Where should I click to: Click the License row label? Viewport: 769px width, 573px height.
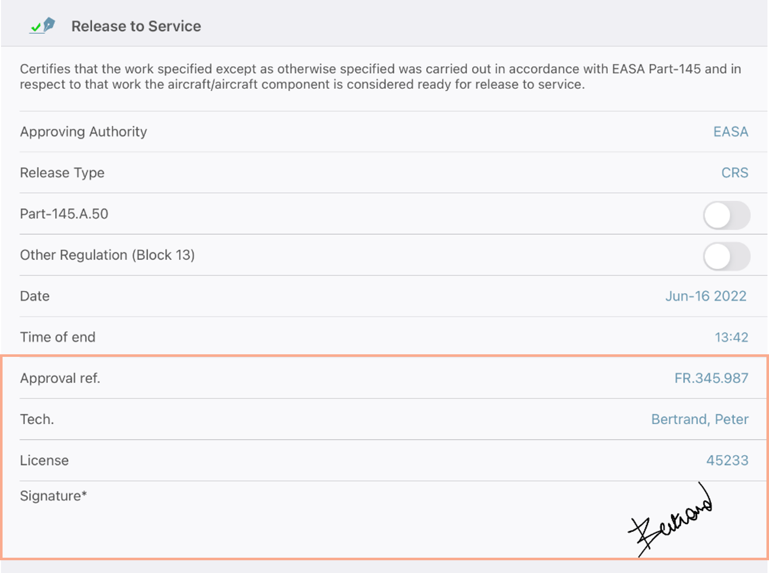pos(44,460)
